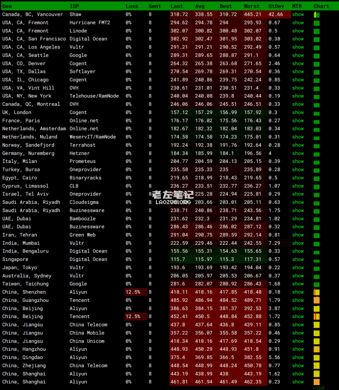Click show link for Linode Fremont
Viewport: 339px width, 390px height.
(x=298, y=31)
